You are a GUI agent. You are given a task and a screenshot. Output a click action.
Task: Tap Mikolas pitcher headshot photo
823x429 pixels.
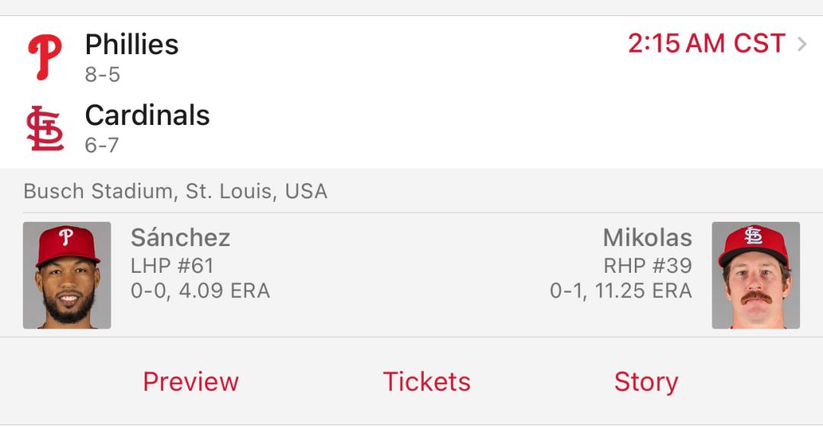(x=756, y=275)
